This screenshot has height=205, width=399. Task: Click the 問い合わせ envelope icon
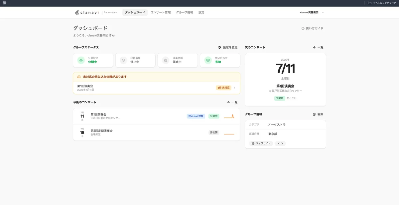[x=208, y=60]
